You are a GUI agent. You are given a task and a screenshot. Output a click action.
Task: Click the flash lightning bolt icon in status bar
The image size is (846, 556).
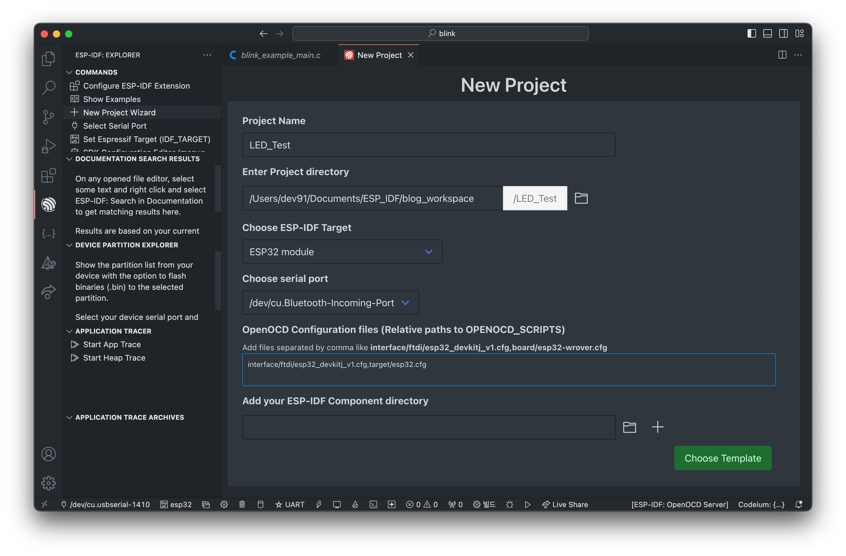click(x=319, y=504)
